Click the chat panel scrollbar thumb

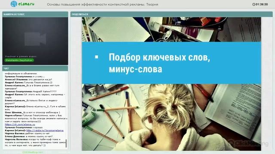click(x=66, y=143)
